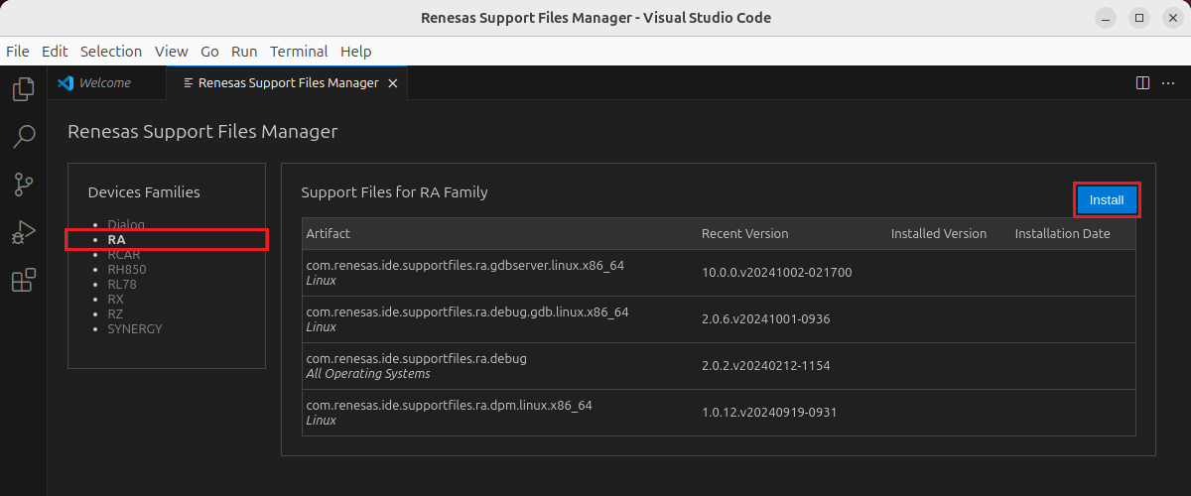Select the ra.gdbserver.linux.x86_64 artifact row
The height and width of the screenshot is (496, 1191).
pos(719,273)
